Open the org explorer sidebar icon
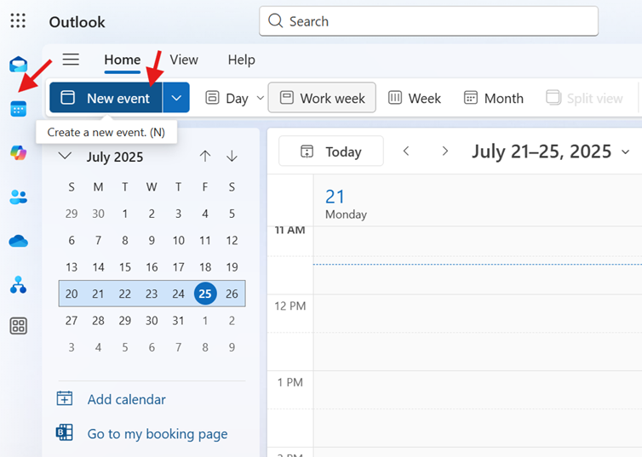Screen dimensions: 642x457 (x=18, y=285)
